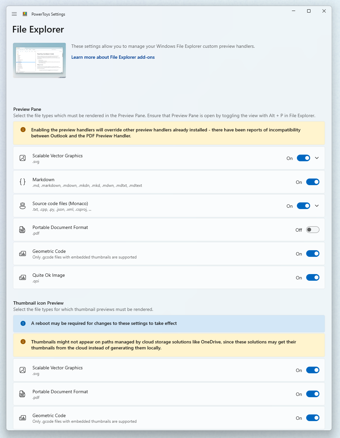340x438 pixels.
Task: Turn off Quite Ok Image preview
Action: tap(312, 277)
